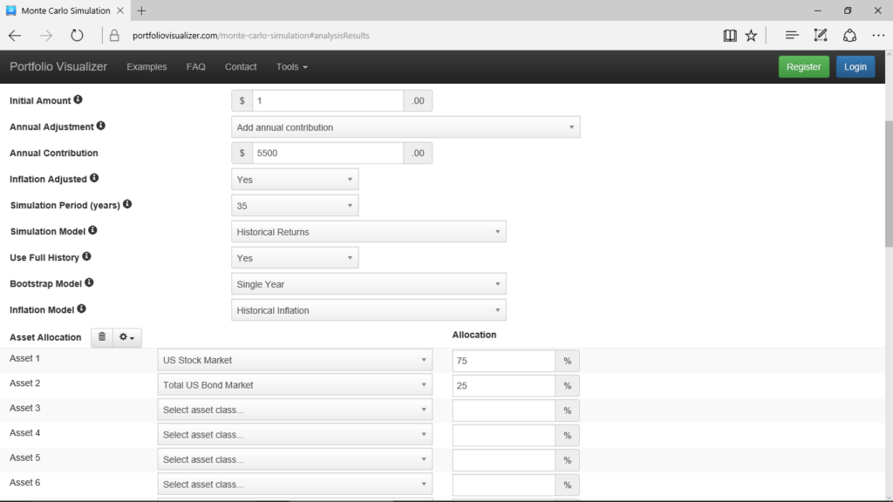
Task: Open the Asset 3 asset class selector
Action: point(294,409)
